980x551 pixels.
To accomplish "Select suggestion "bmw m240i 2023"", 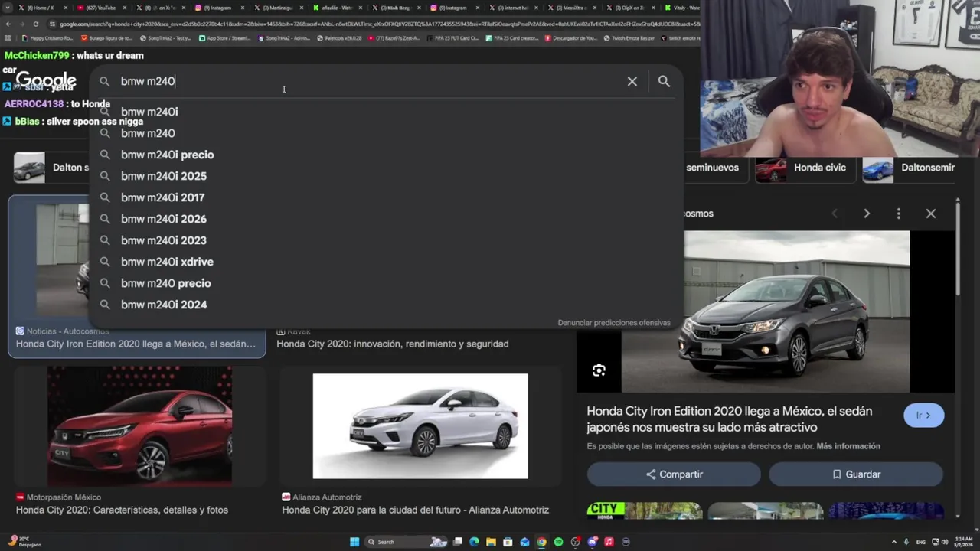I will [386, 240].
